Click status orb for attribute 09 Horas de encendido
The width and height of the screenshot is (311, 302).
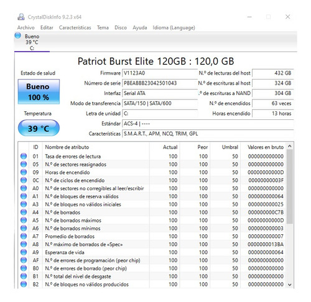(24, 172)
